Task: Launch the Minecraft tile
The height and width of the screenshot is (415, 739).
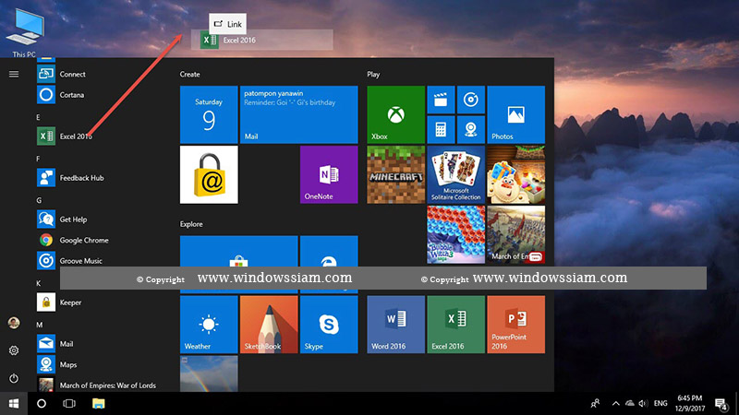Action: point(396,174)
